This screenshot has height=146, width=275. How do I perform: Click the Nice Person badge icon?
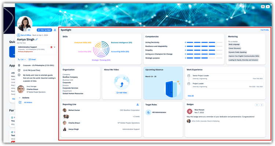(190, 111)
